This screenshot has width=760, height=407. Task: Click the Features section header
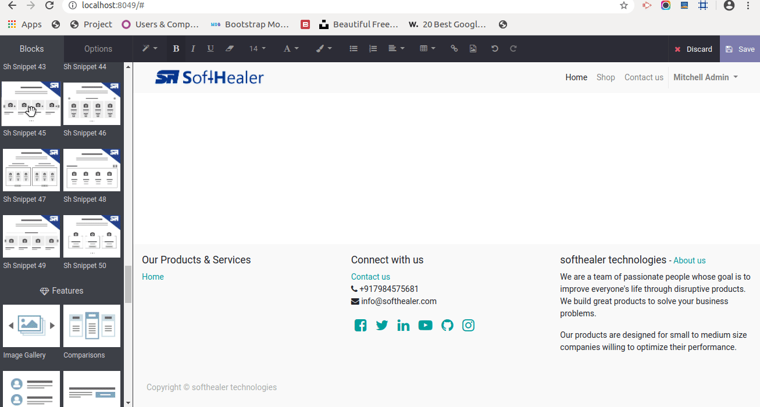(62, 291)
